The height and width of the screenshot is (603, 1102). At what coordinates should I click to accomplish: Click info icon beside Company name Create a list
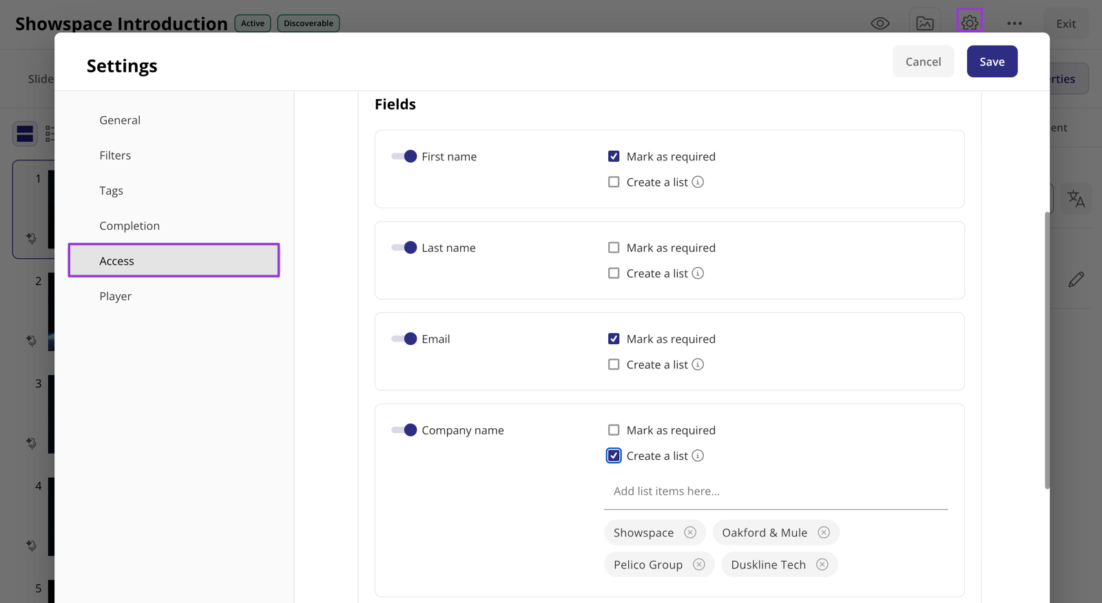pyautogui.click(x=698, y=456)
